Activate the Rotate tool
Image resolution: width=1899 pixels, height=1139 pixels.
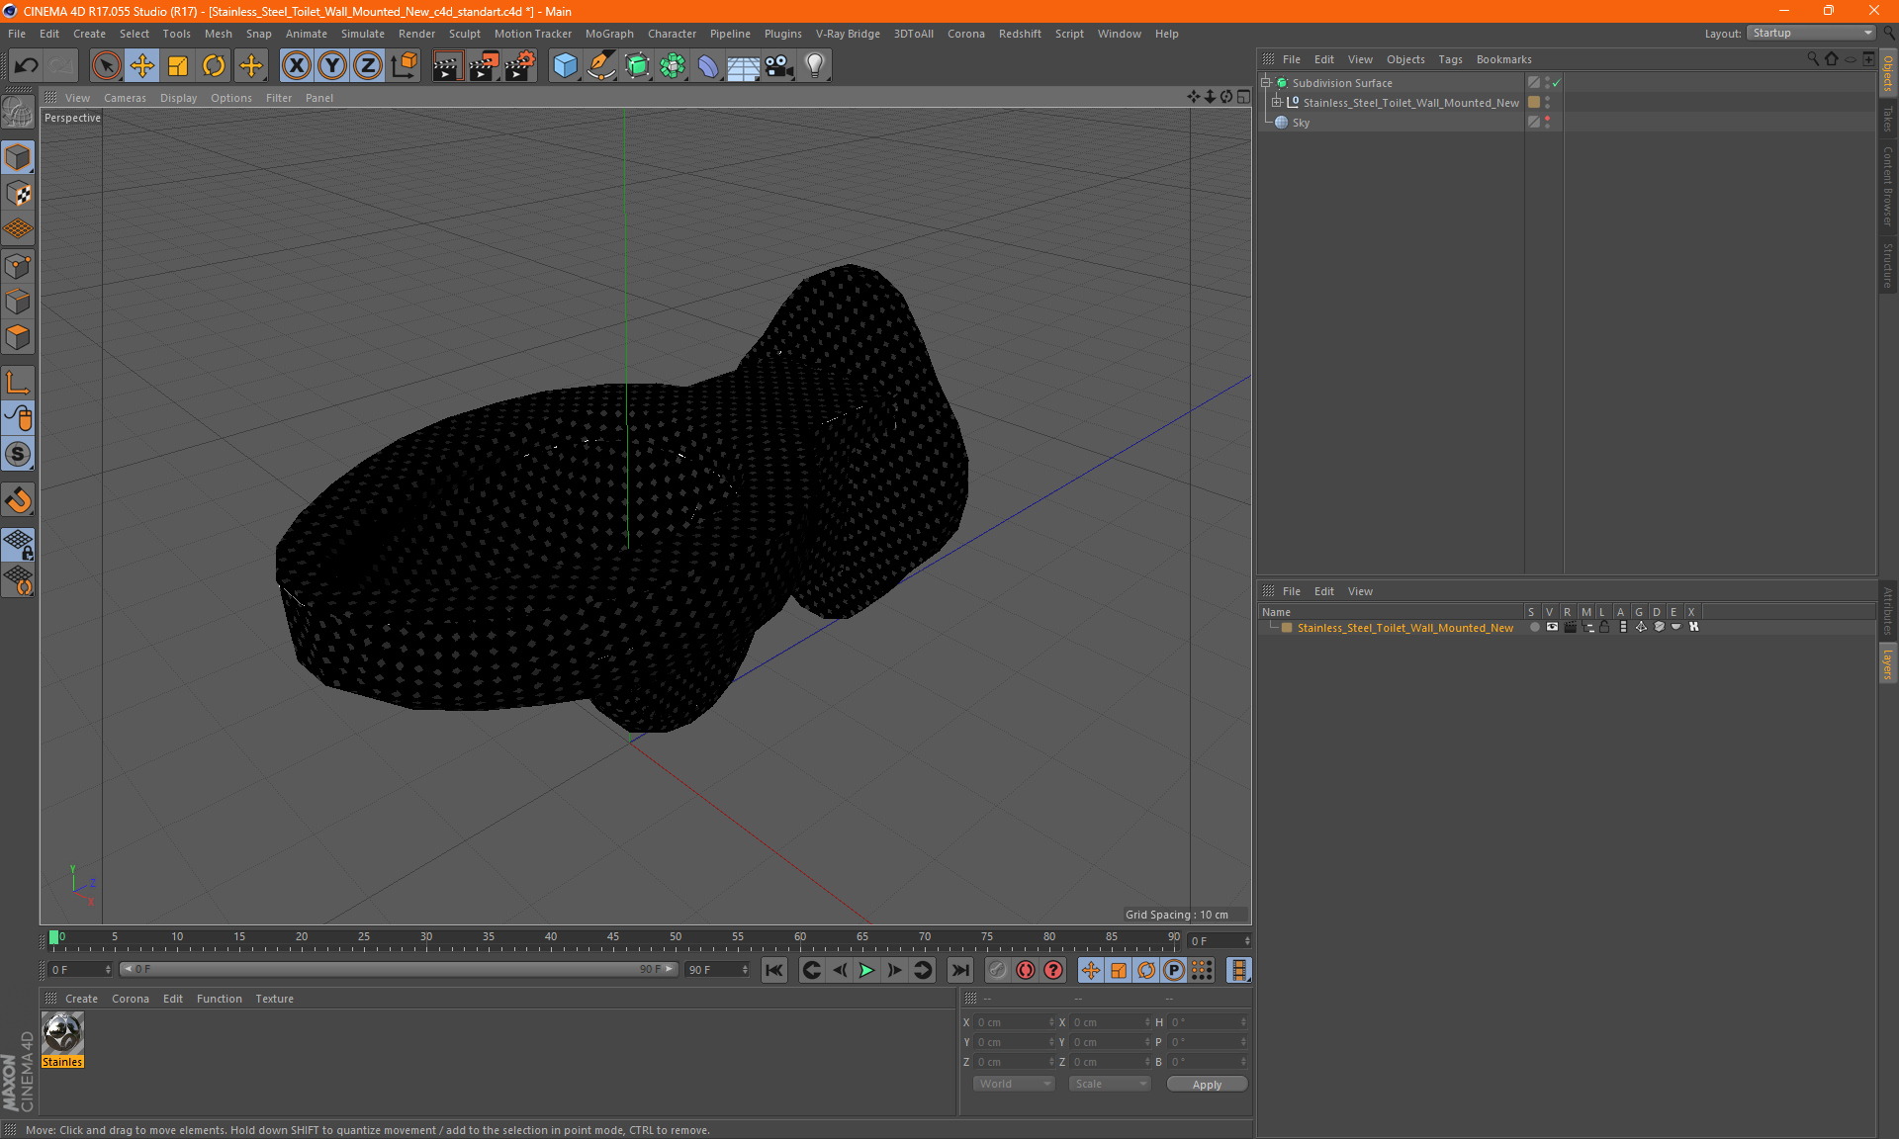[214, 65]
